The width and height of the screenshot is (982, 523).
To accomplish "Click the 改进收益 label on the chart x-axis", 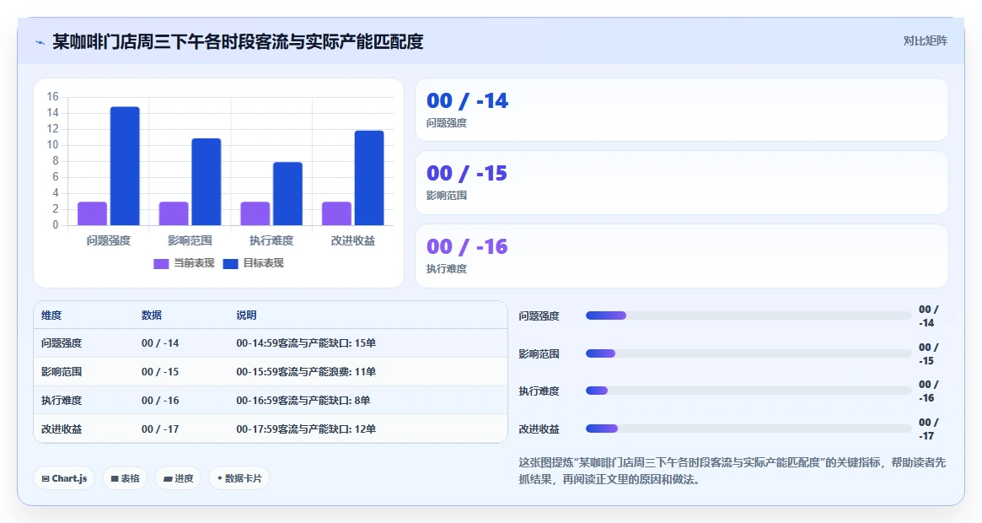I will (x=352, y=240).
